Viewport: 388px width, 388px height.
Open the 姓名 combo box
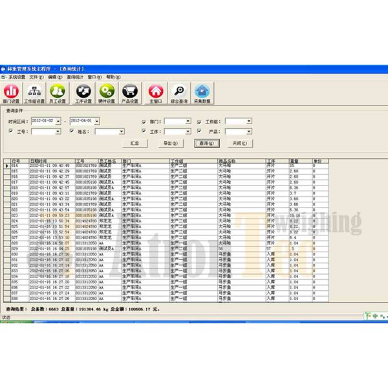[122, 131]
